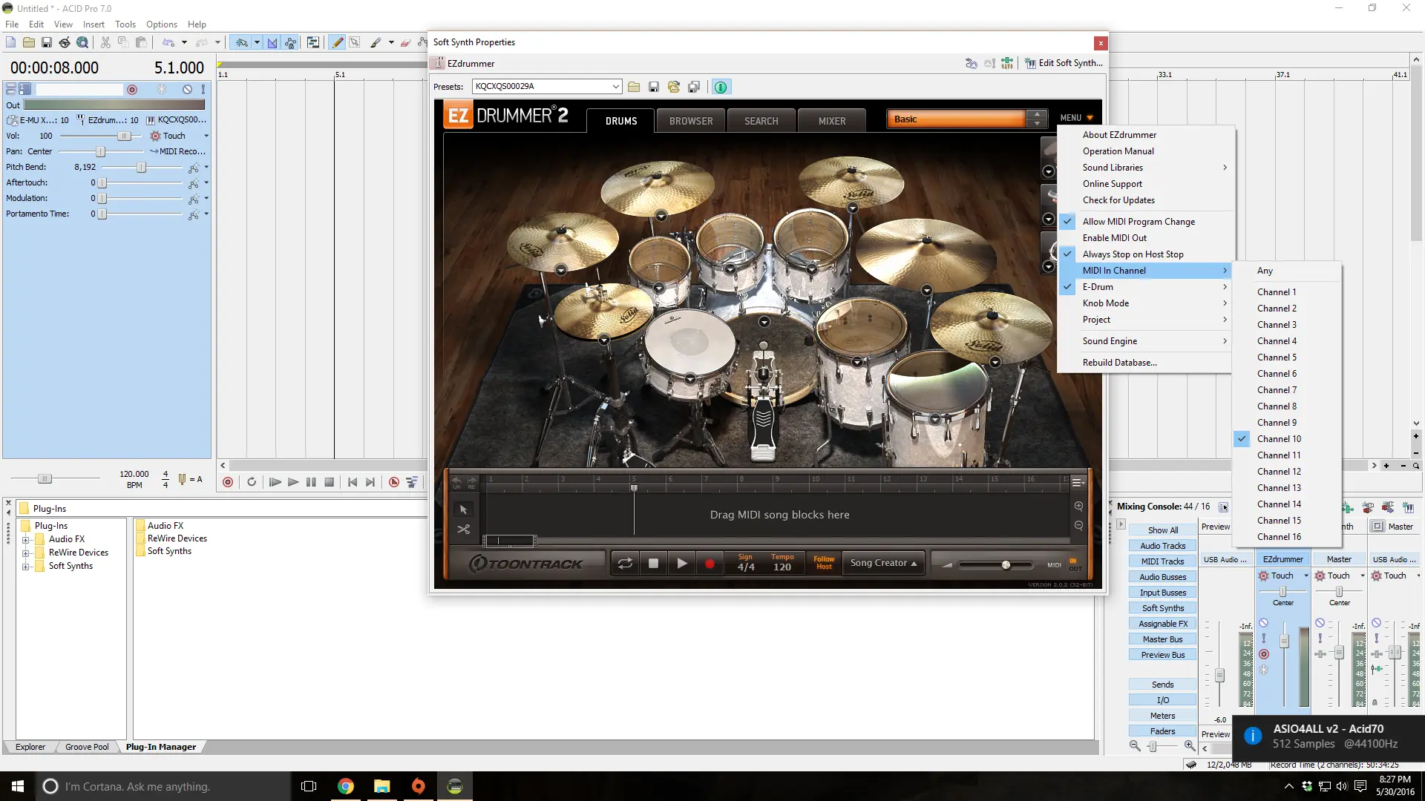The image size is (1425, 801).
Task: Switch to the Groove Pool tab
Action: [87, 748]
